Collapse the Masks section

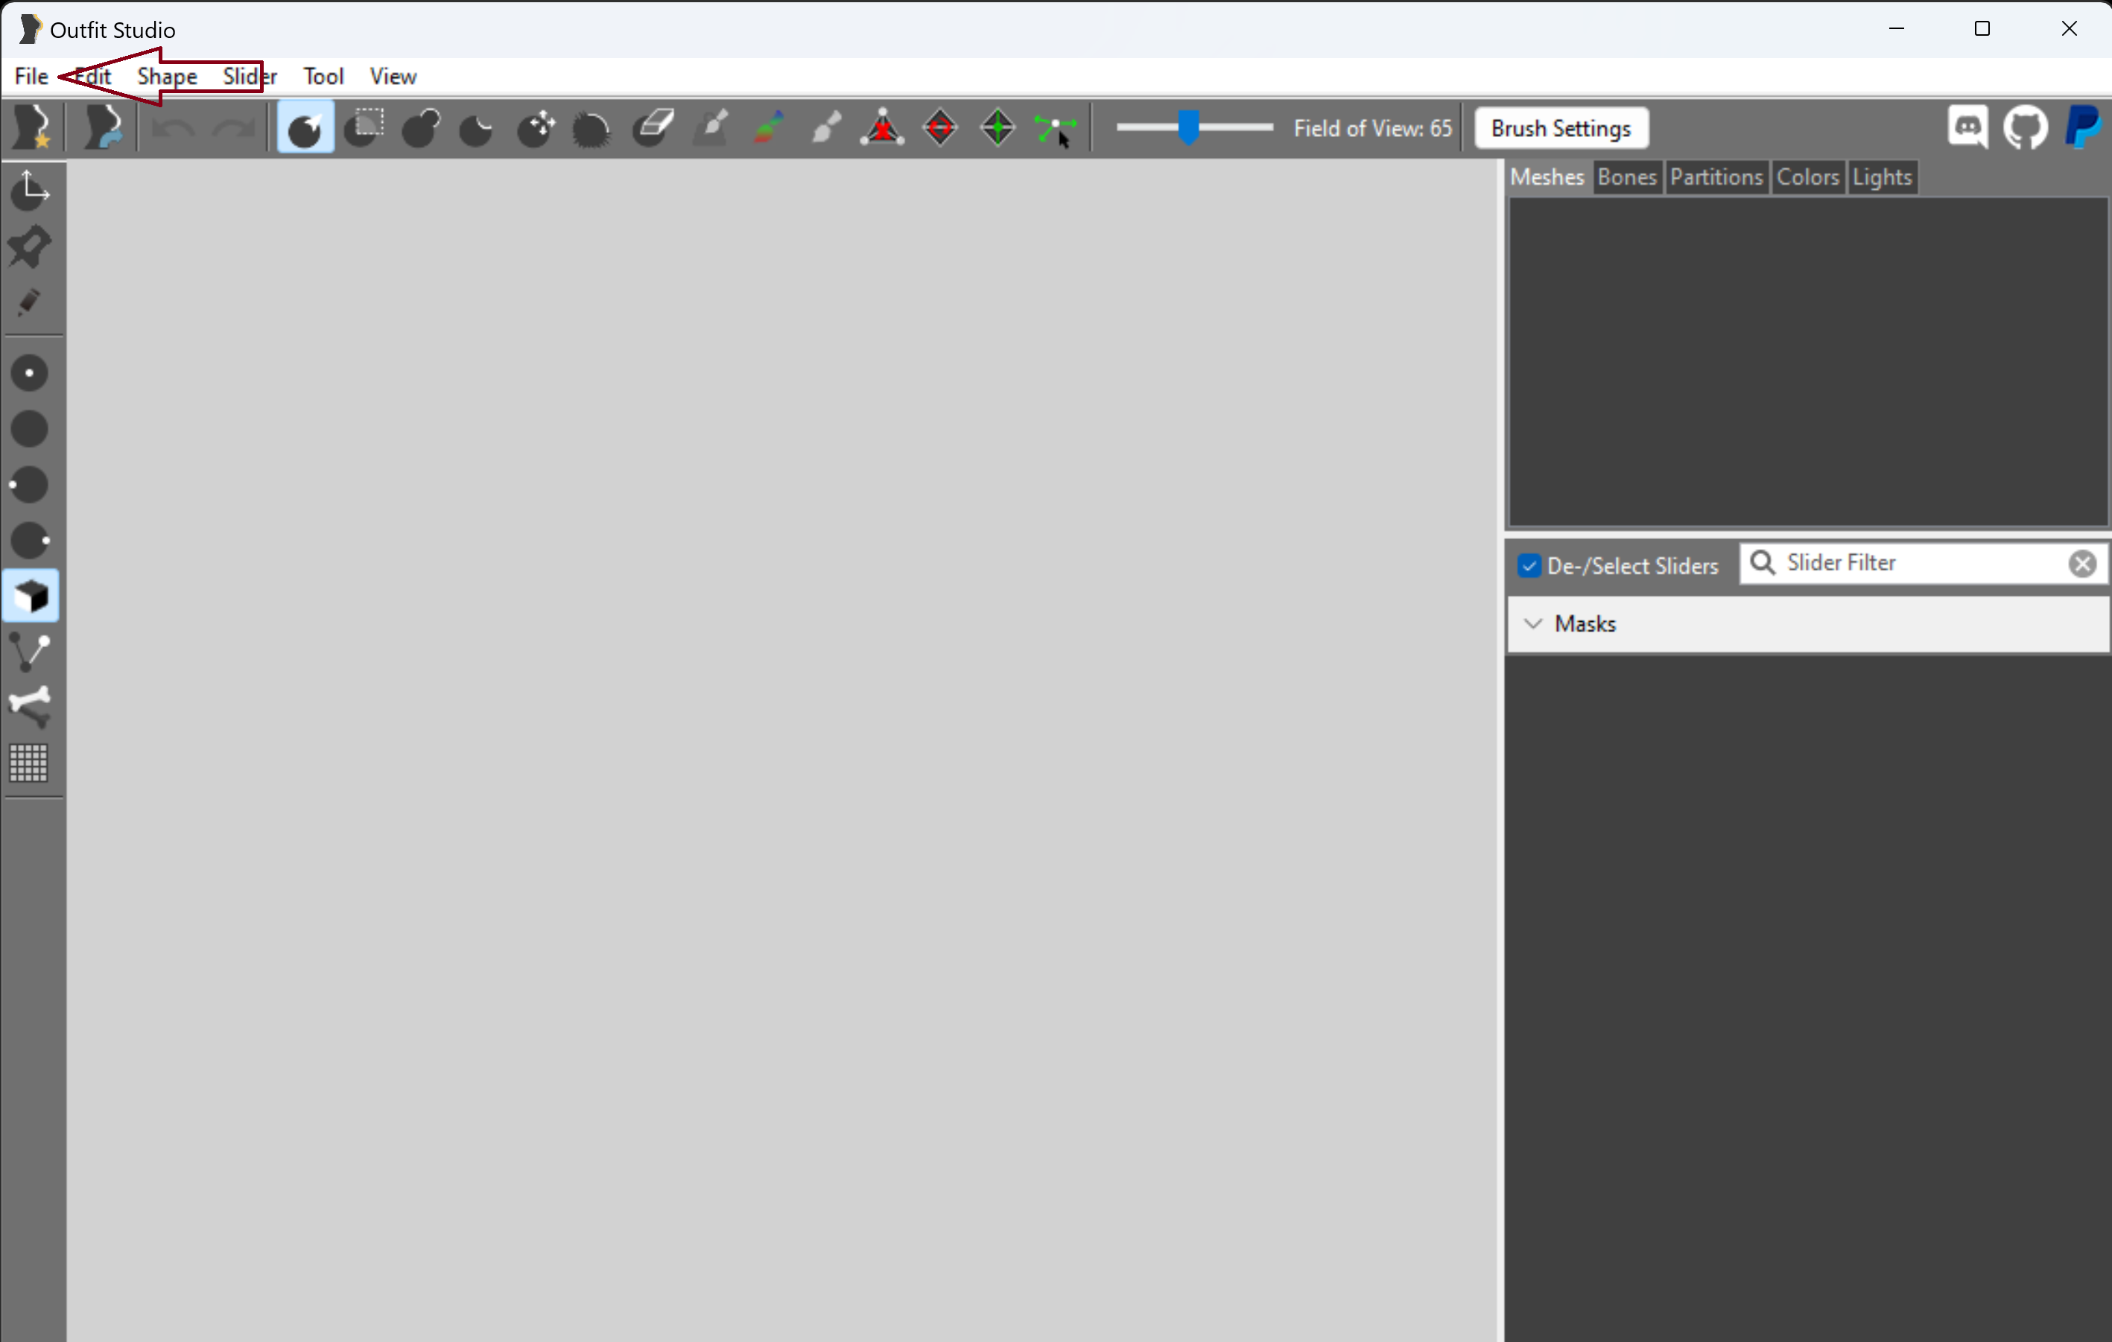pyautogui.click(x=1533, y=623)
